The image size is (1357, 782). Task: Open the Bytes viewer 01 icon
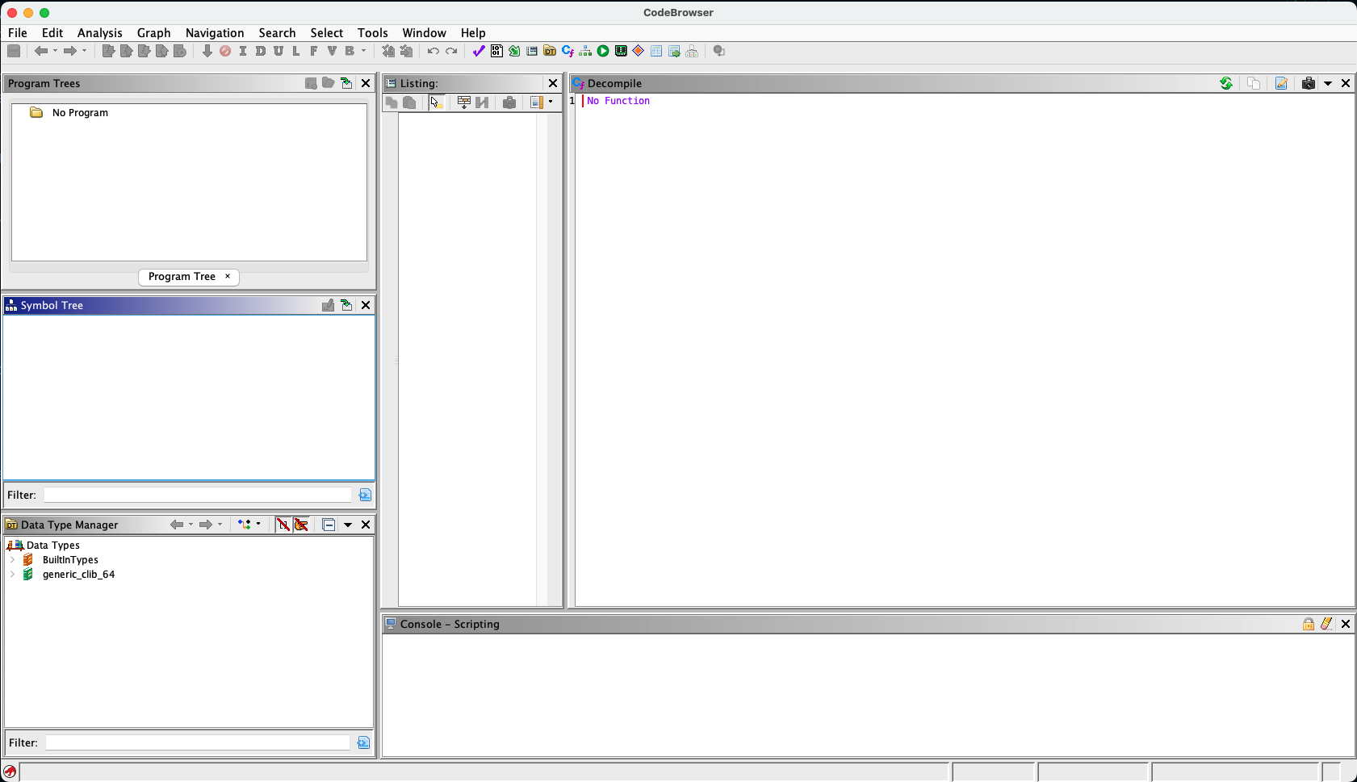point(496,51)
